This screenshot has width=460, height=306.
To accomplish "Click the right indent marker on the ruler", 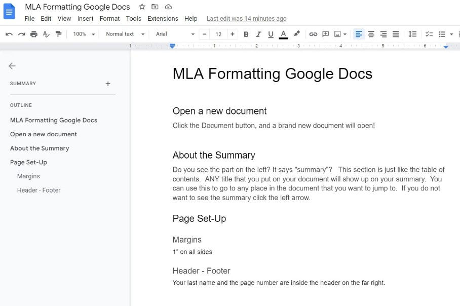I will click(446, 47).
